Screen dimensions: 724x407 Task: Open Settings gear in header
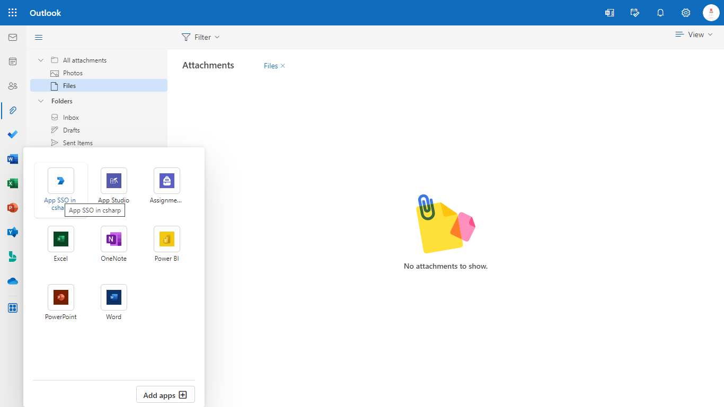[x=686, y=13]
